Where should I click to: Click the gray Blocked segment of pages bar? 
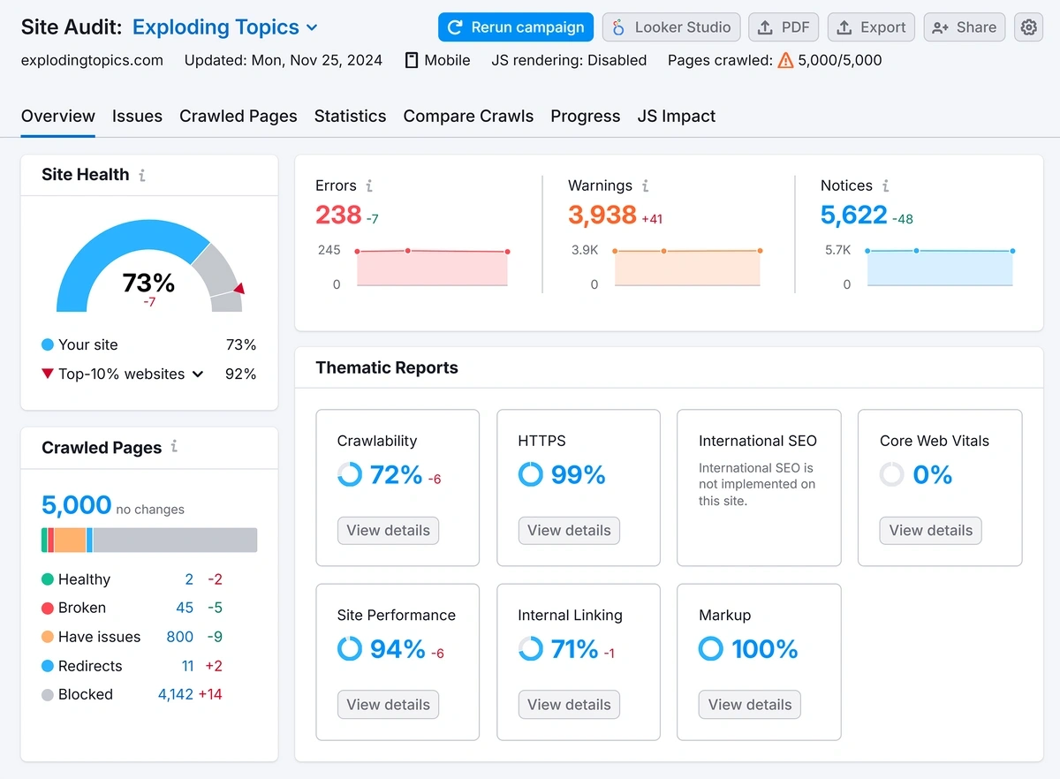click(175, 541)
